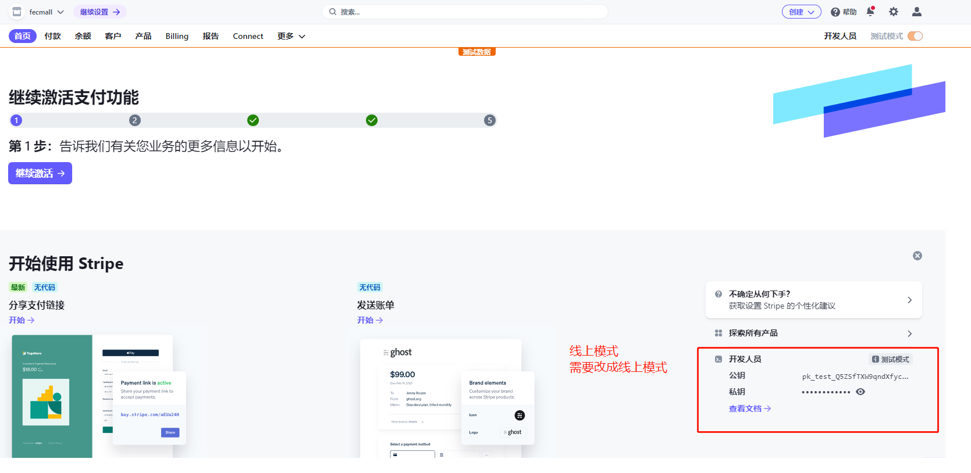Expand the 更多 menu

pyautogui.click(x=291, y=36)
